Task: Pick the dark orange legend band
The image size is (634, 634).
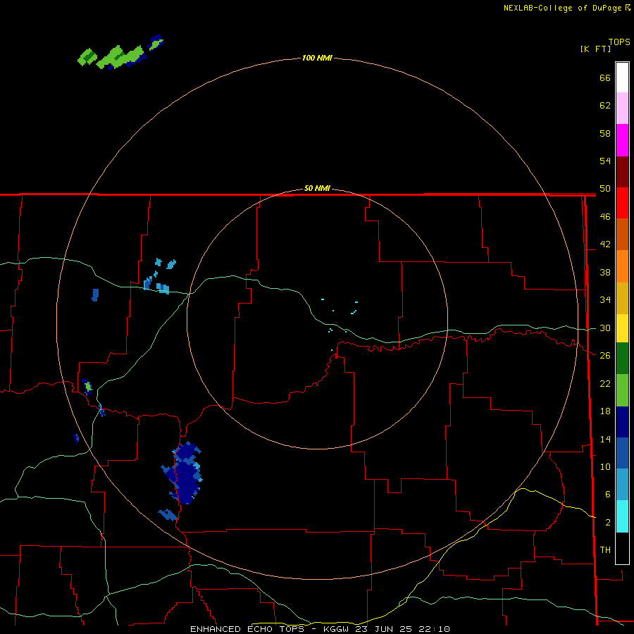Action: coord(622,234)
